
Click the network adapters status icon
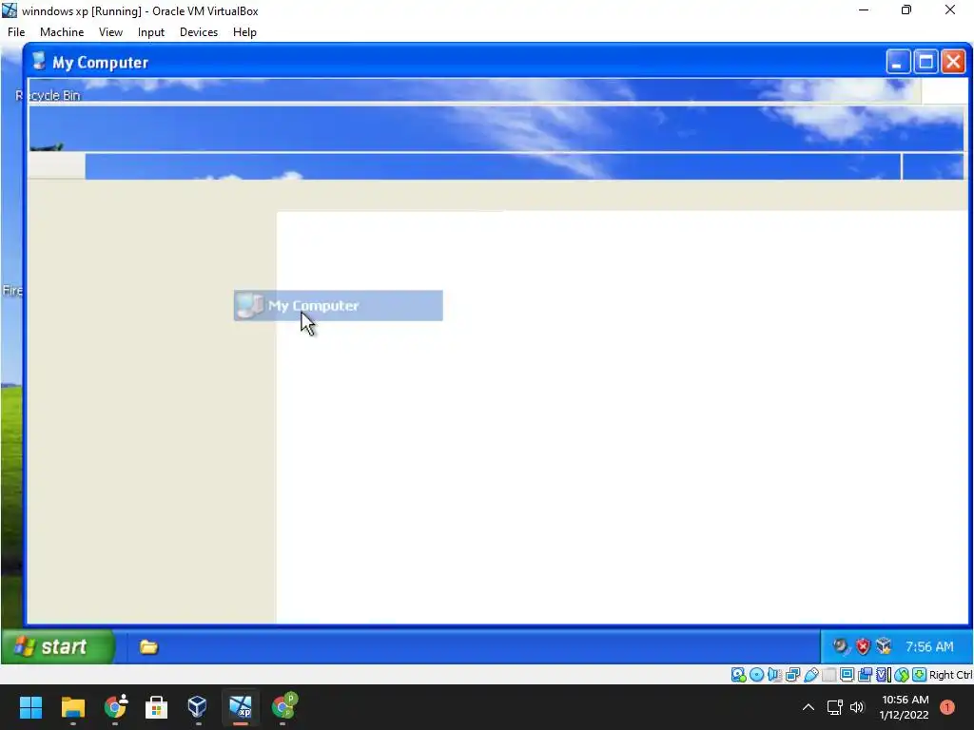point(792,675)
